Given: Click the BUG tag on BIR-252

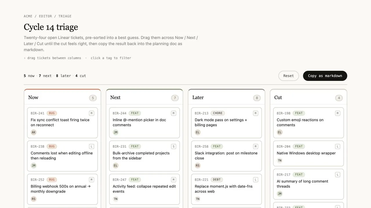Looking at the screenshot, I should click(x=52, y=180).
